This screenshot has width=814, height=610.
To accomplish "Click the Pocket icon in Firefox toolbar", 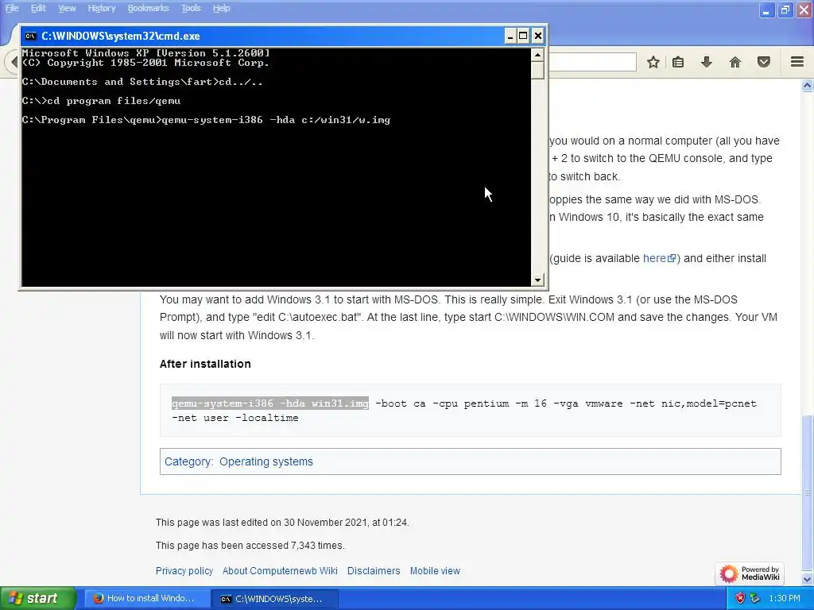I will 764,62.
